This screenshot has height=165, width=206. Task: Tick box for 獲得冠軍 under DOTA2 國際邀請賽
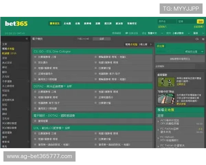(35, 121)
